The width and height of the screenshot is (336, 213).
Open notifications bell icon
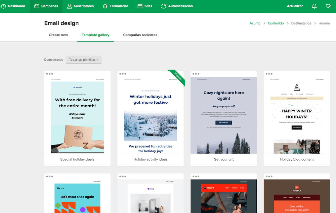click(x=314, y=6)
